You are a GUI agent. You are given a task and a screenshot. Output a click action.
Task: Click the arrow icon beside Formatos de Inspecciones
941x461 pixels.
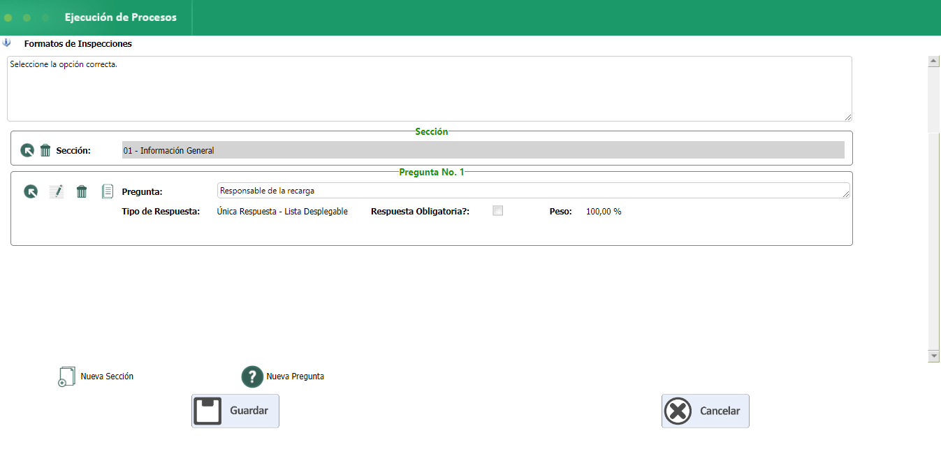tap(7, 43)
